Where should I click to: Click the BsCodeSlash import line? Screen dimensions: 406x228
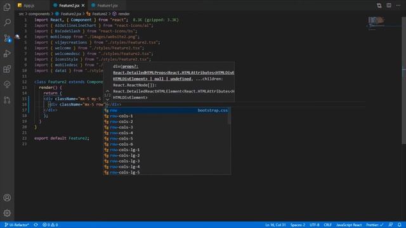(x=86, y=31)
